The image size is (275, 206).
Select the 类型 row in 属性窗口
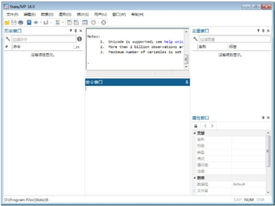click(231, 152)
